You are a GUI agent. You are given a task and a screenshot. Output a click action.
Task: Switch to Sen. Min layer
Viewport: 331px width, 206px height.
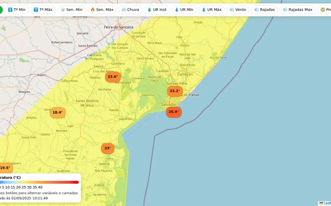click(x=72, y=10)
